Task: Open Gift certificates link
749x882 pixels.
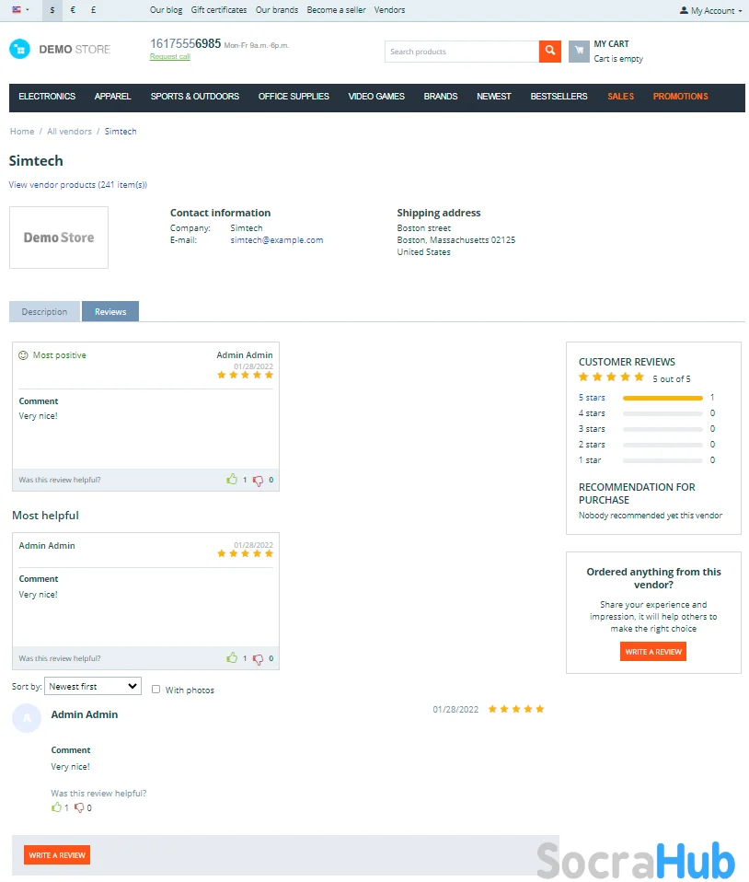Action: tap(219, 10)
